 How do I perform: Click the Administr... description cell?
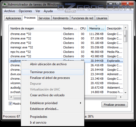coord(114,74)
